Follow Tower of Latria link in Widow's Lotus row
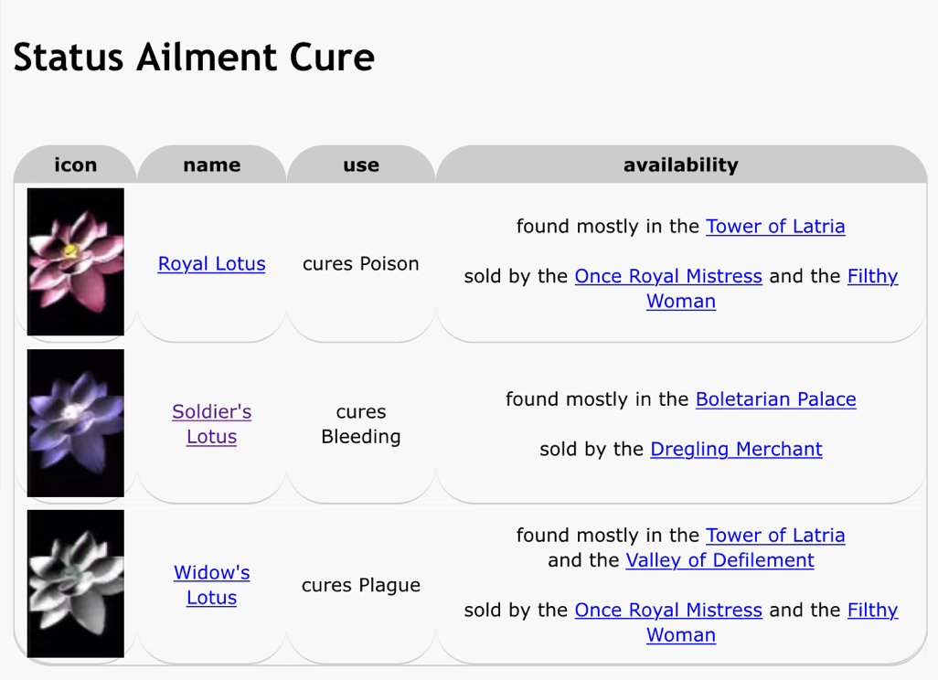Viewport: 938px width, 680px height. [775, 536]
